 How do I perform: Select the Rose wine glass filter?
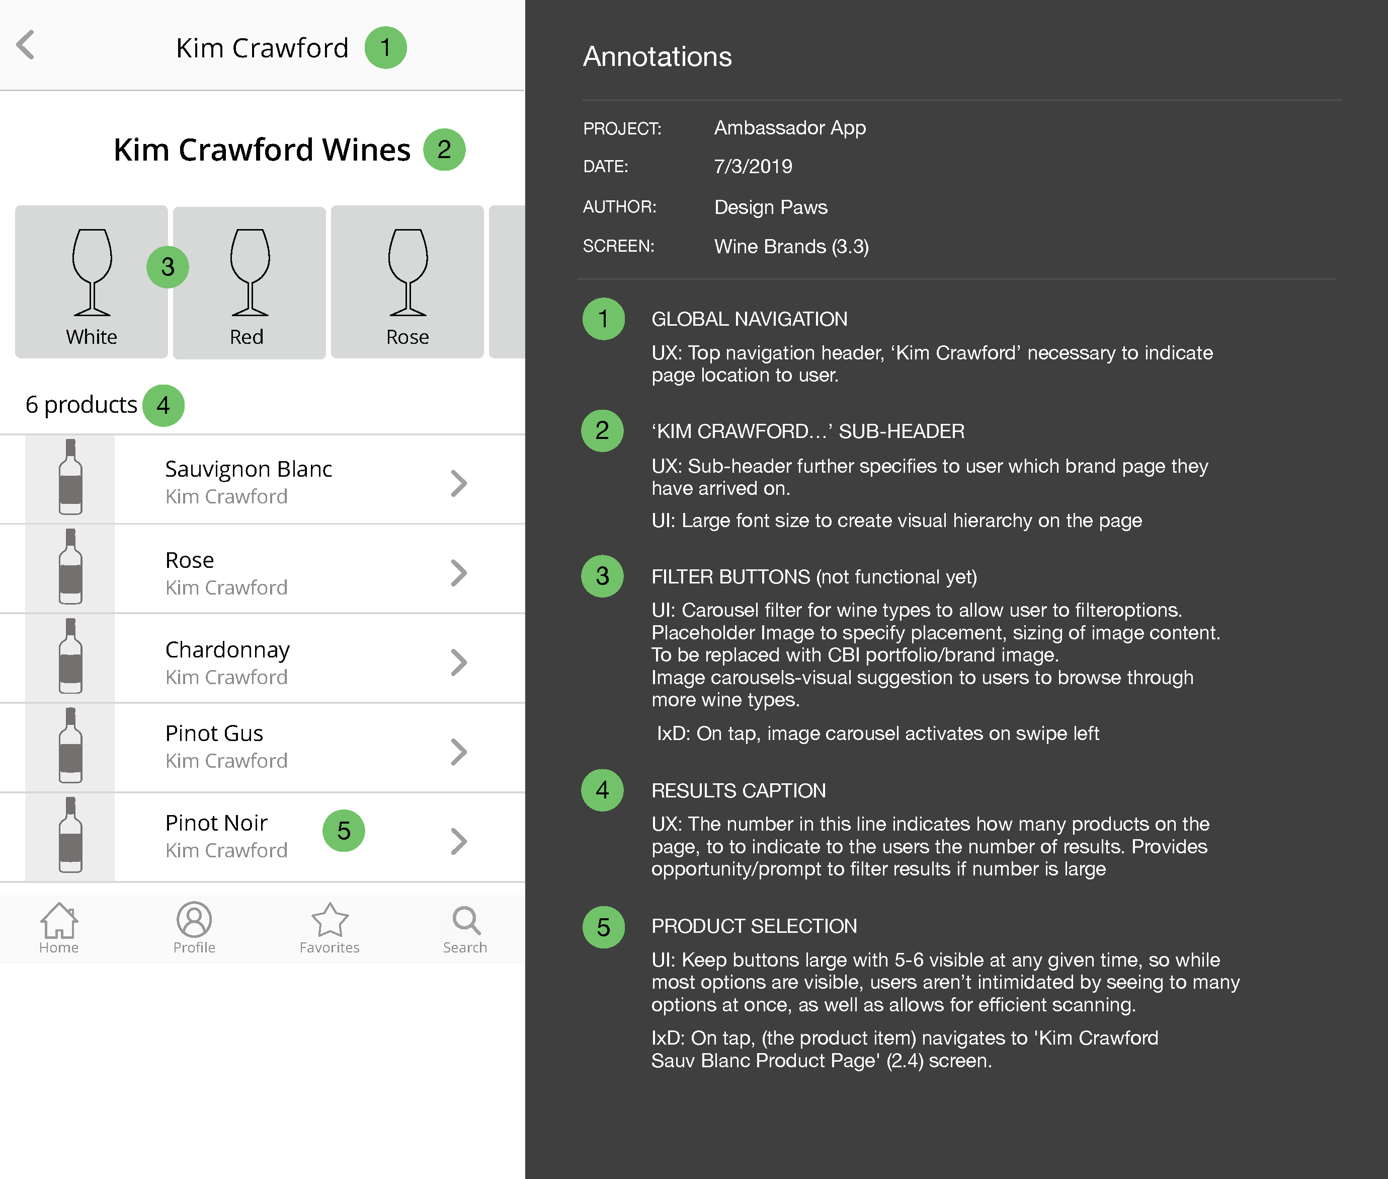tap(407, 281)
